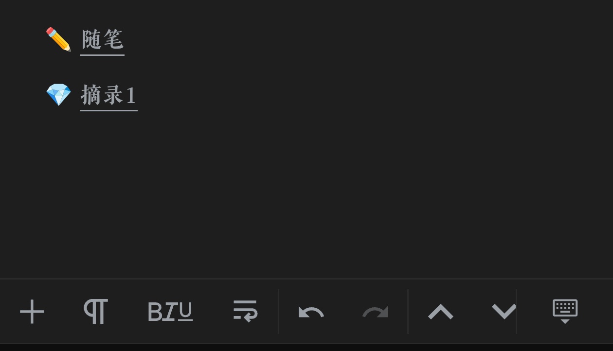Image resolution: width=613 pixels, height=351 pixels.
Task: Redo the last edit
Action: click(x=375, y=312)
